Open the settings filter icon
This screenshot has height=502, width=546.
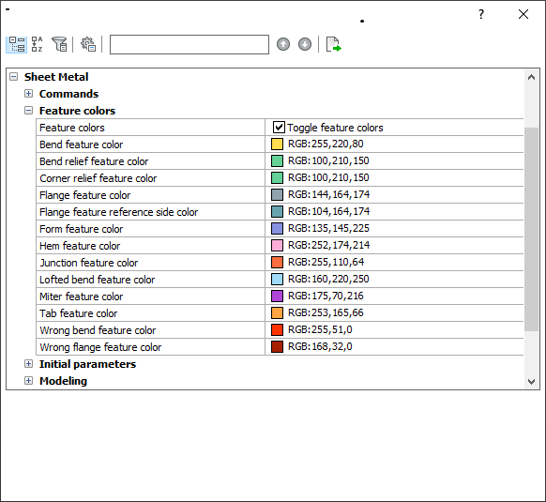(x=59, y=45)
